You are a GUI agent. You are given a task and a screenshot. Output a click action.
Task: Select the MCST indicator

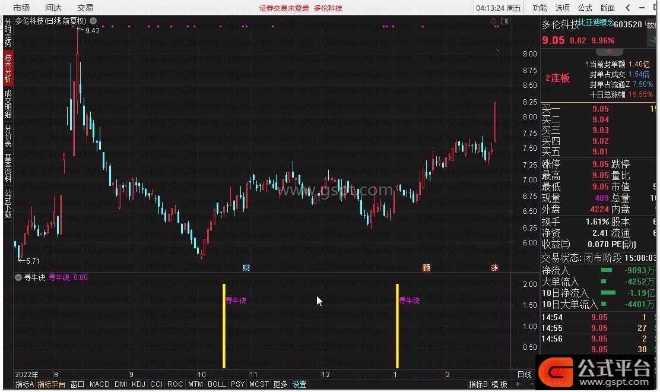tap(259, 384)
